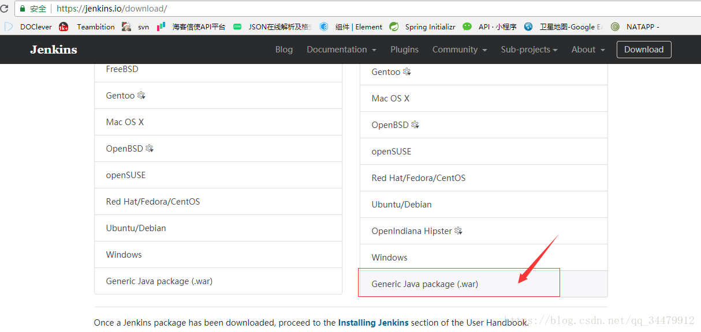Open the JSON在线解析 bookmark

(x=273, y=27)
